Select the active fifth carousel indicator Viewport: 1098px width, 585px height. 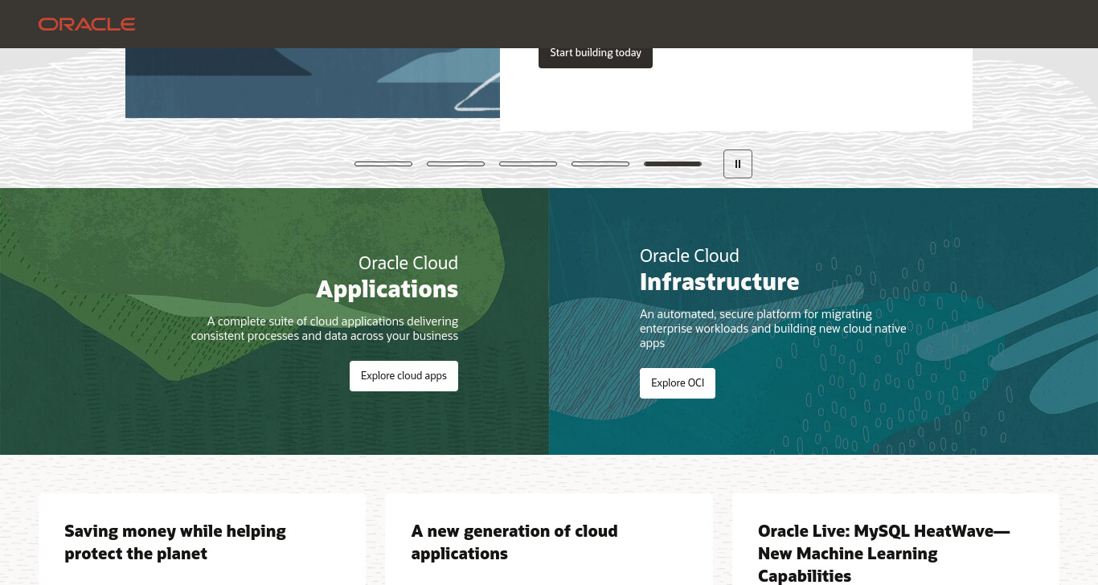point(673,164)
